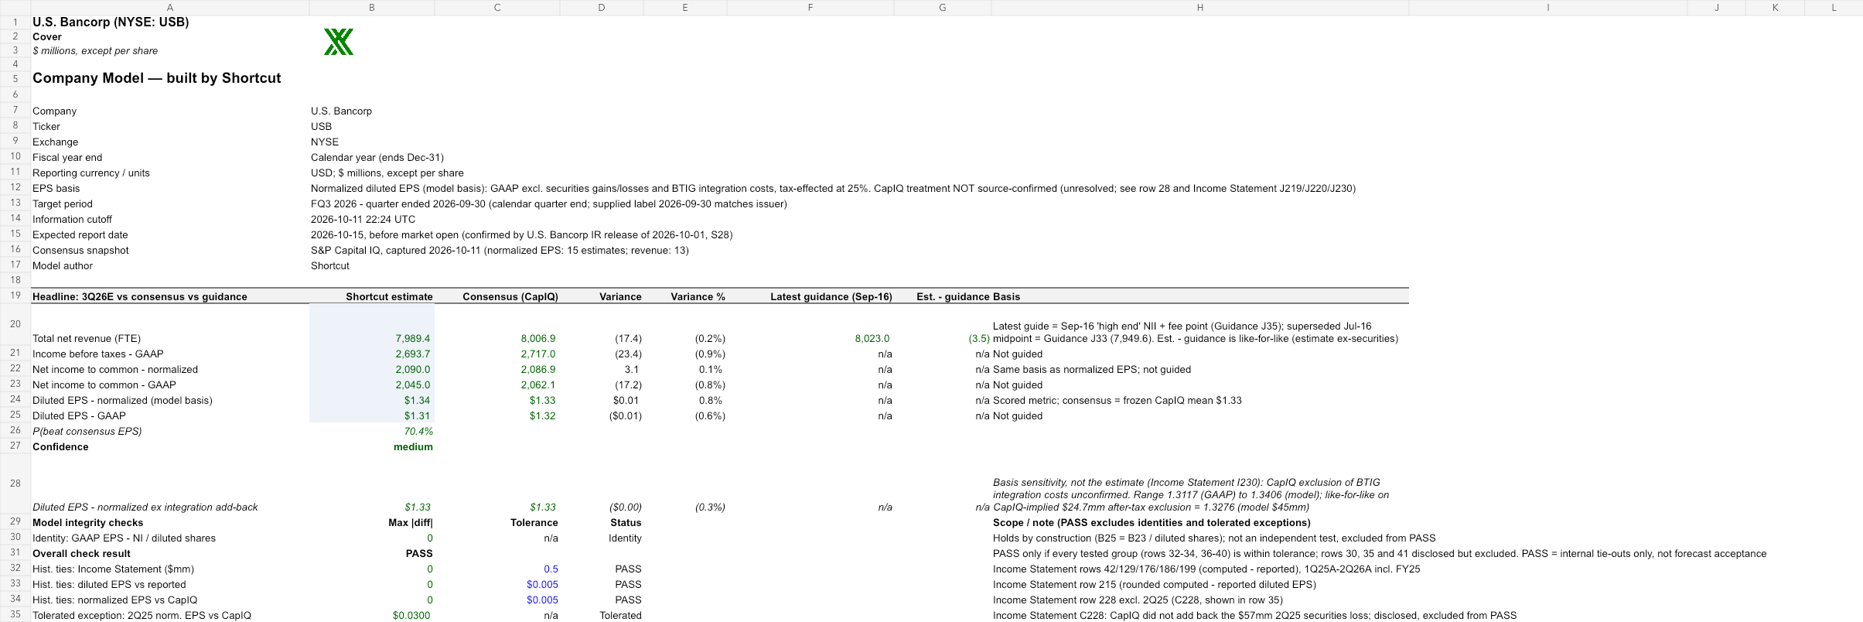Select the blue tolerance value 0.5
This screenshot has height=622, width=1863.
(x=551, y=569)
